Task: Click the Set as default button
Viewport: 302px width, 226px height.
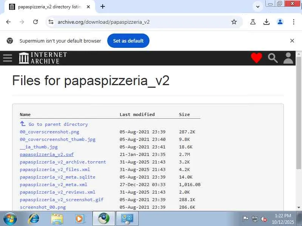Action: [128, 41]
